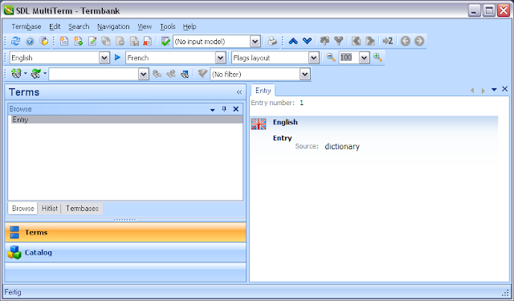
Task: Click the grey back circle arrow
Action: [x=406, y=41]
